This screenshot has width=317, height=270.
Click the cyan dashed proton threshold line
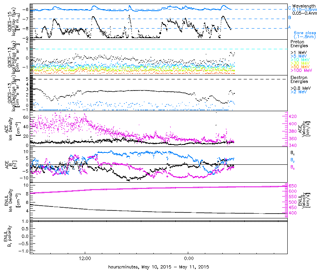[x=159, y=49]
